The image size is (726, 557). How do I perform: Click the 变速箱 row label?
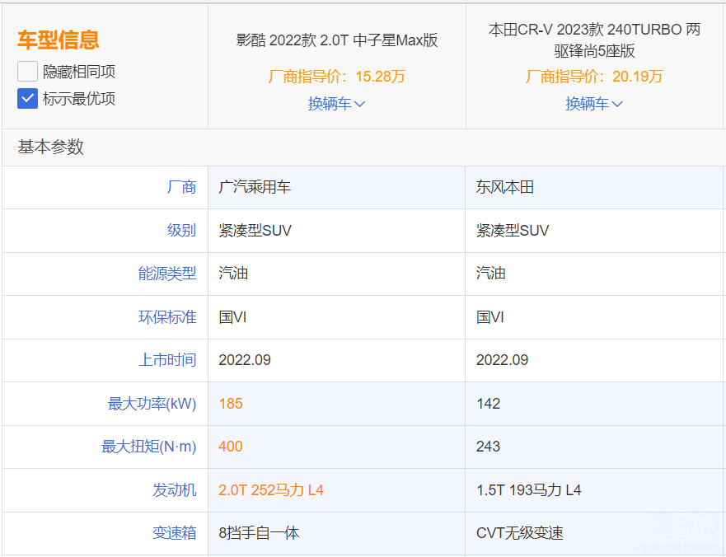174,533
